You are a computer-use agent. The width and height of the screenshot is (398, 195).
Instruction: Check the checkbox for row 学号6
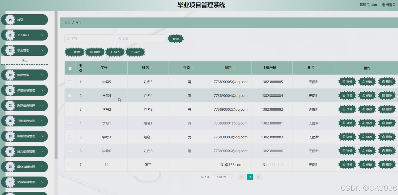click(x=70, y=151)
